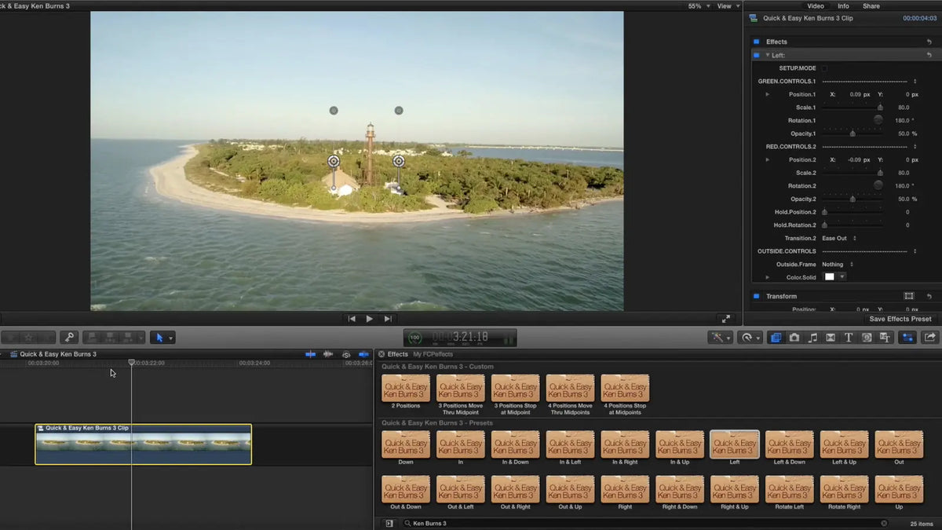Reset Transform with its reset arrow

tap(929, 296)
